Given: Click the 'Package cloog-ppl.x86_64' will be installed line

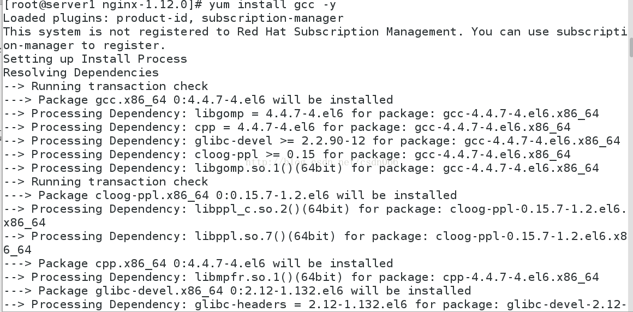Looking at the screenshot, I should (230, 195).
